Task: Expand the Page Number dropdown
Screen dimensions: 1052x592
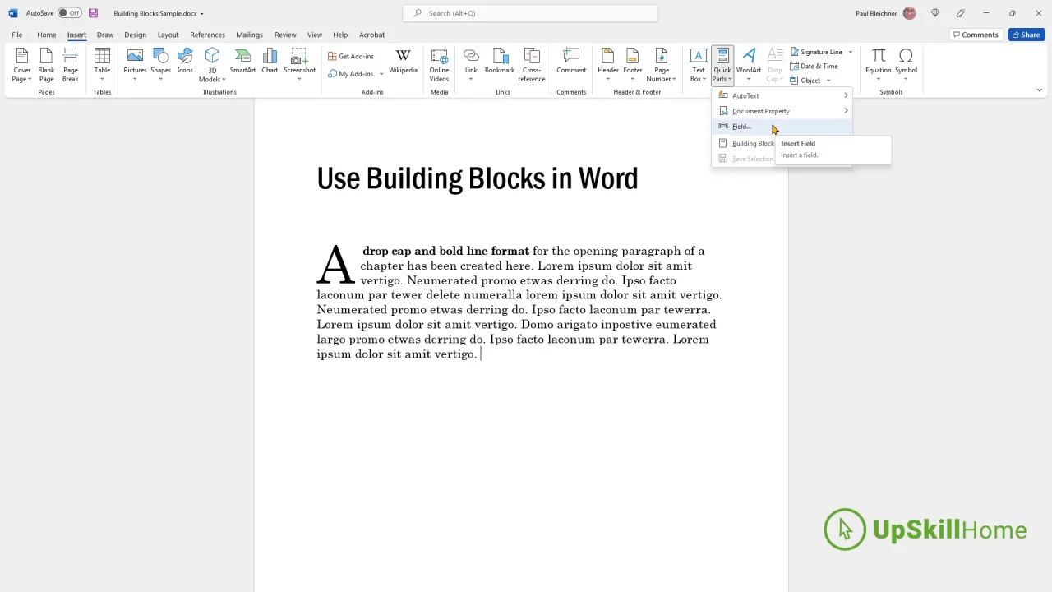Action: coord(661,65)
